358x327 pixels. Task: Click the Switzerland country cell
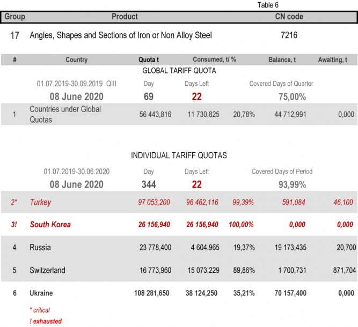pyautogui.click(x=47, y=270)
